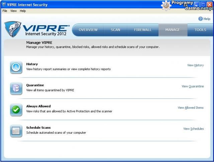
Task: Open the View Schedules link
Action: pyautogui.click(x=193, y=129)
